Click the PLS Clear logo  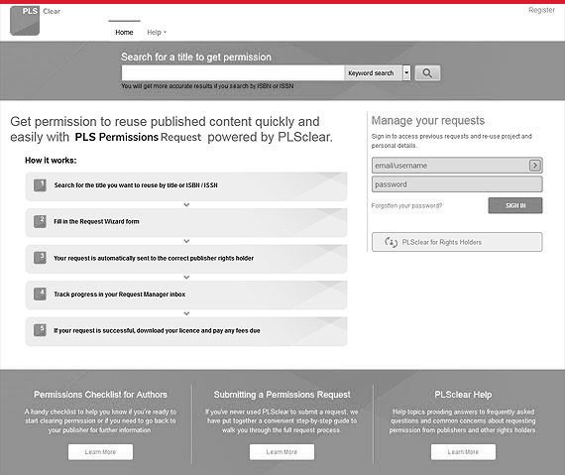tap(25, 21)
